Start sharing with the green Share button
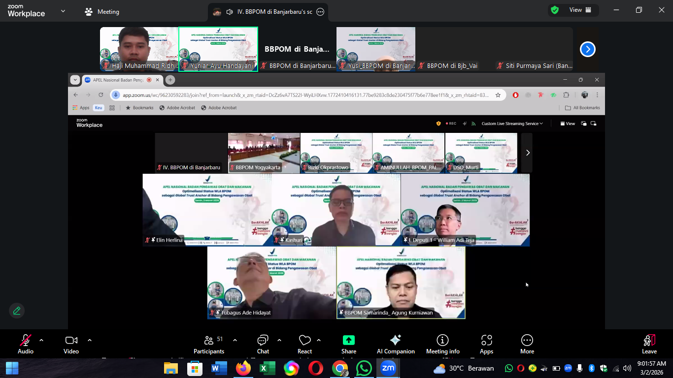 348,344
